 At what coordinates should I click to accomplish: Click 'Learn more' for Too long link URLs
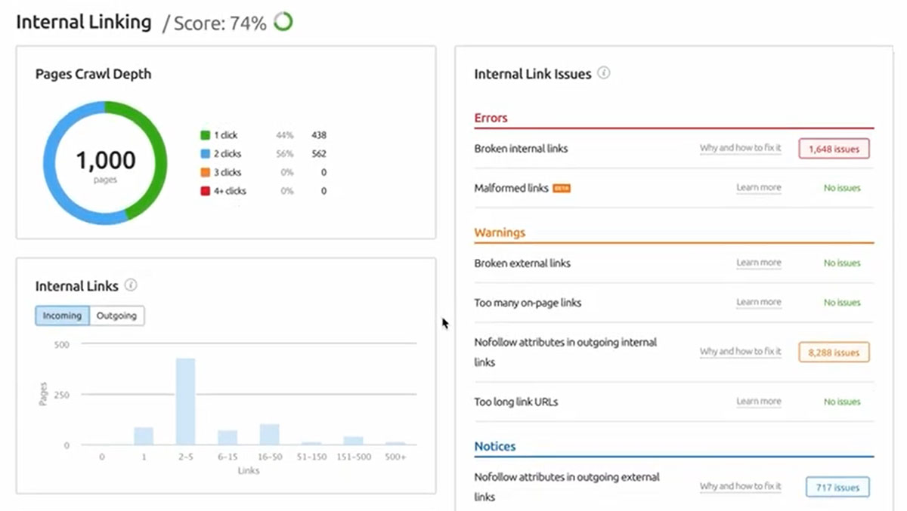759,401
